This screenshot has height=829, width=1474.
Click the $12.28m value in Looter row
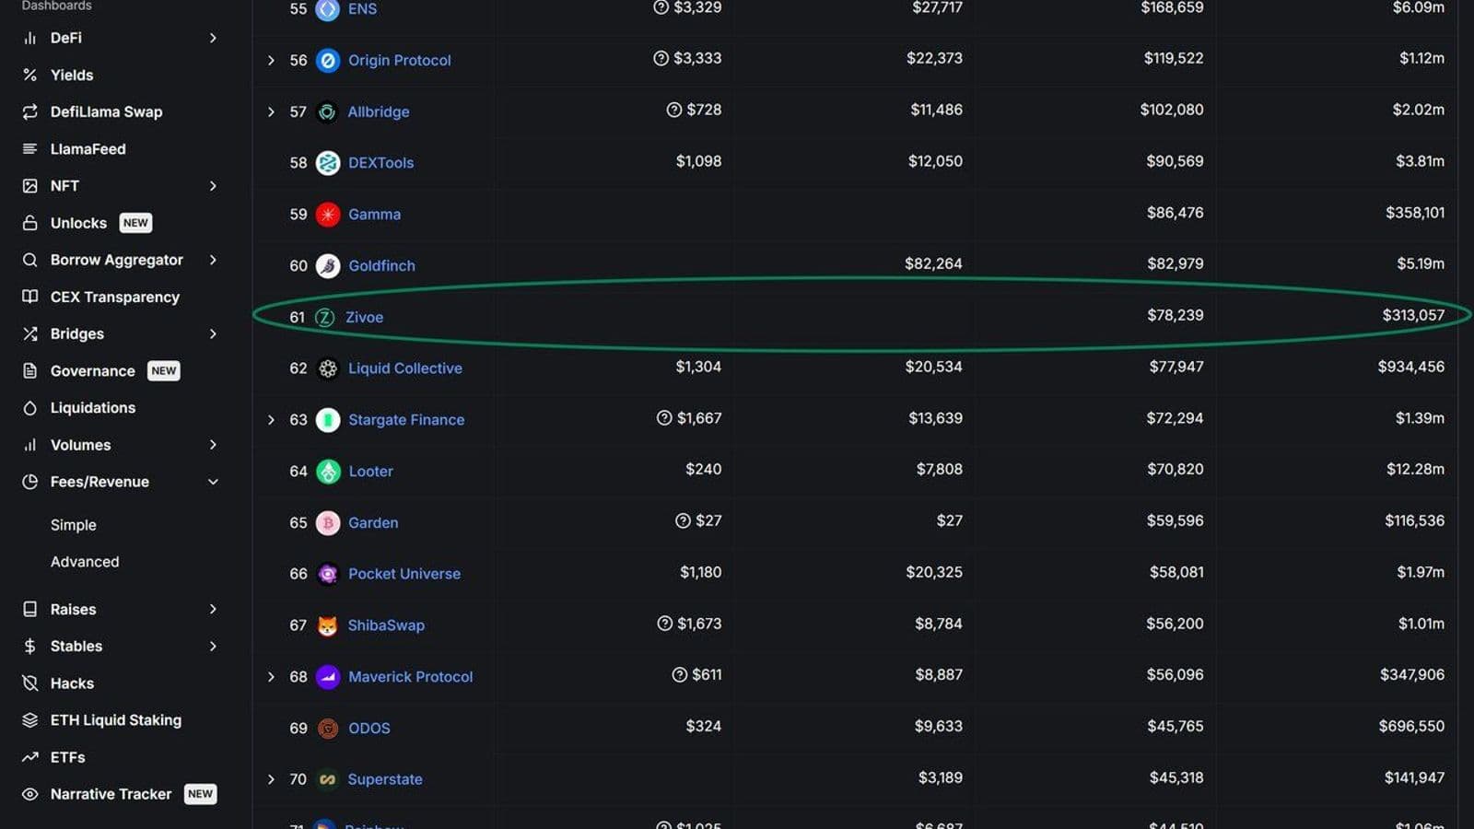(x=1415, y=469)
